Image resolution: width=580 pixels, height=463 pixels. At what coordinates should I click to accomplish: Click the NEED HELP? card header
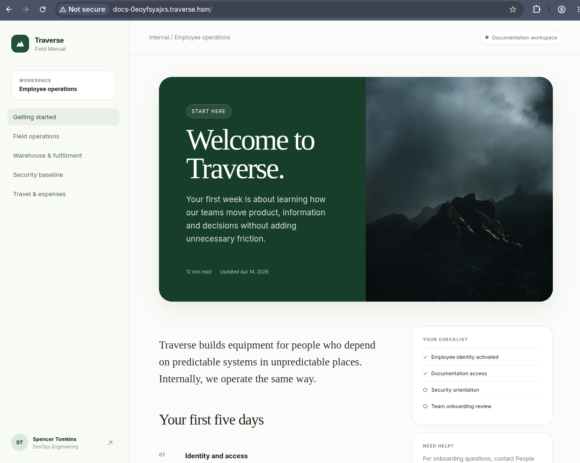438,446
